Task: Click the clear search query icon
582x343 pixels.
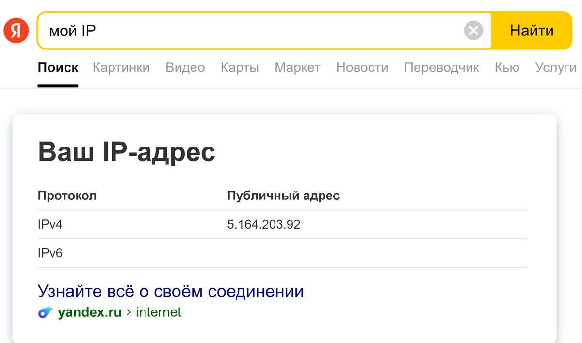Action: pyautogui.click(x=473, y=31)
